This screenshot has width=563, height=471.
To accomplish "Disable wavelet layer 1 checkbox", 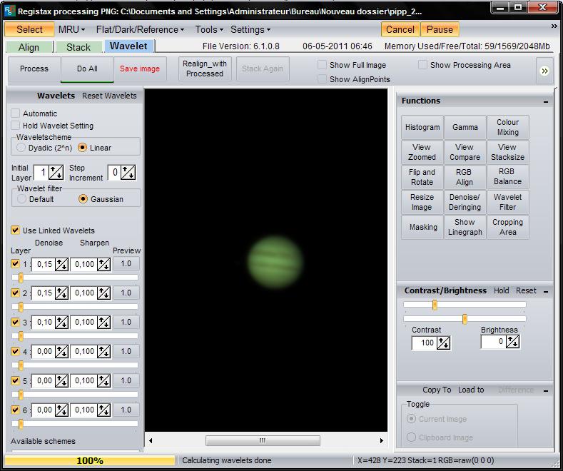I will 15,264.
